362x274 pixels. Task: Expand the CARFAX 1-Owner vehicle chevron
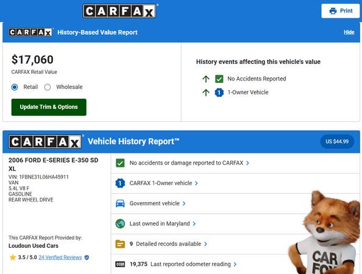click(x=196, y=183)
